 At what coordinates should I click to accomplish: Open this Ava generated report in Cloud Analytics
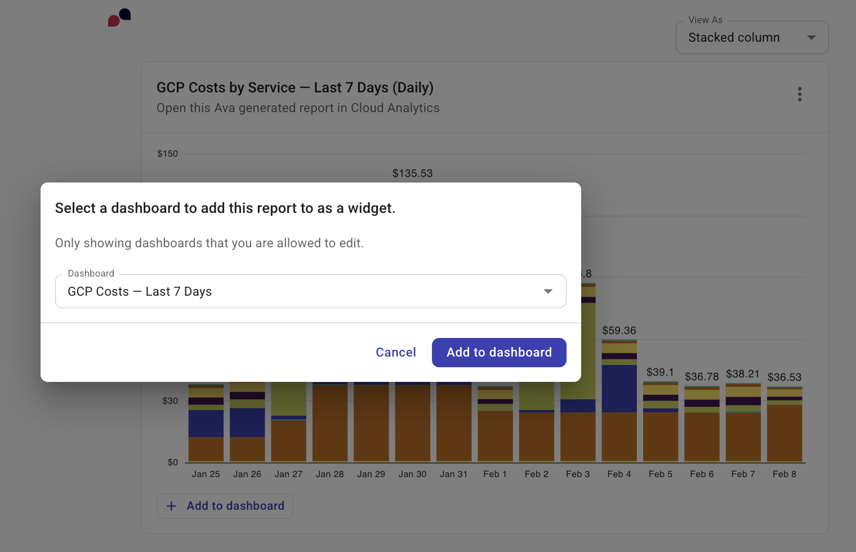298,108
